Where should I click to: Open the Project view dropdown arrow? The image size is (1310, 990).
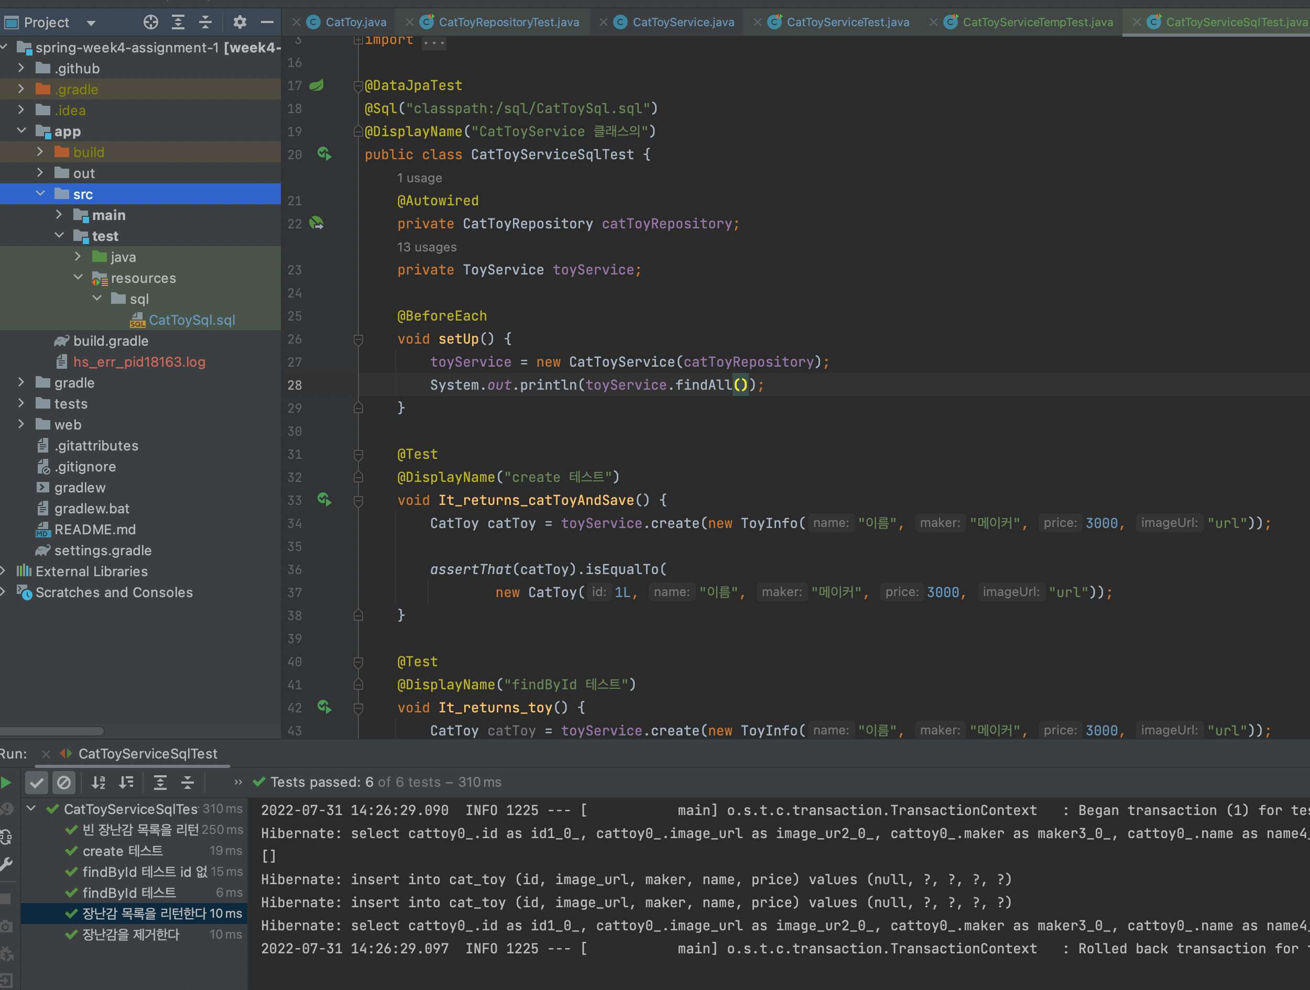click(x=91, y=23)
